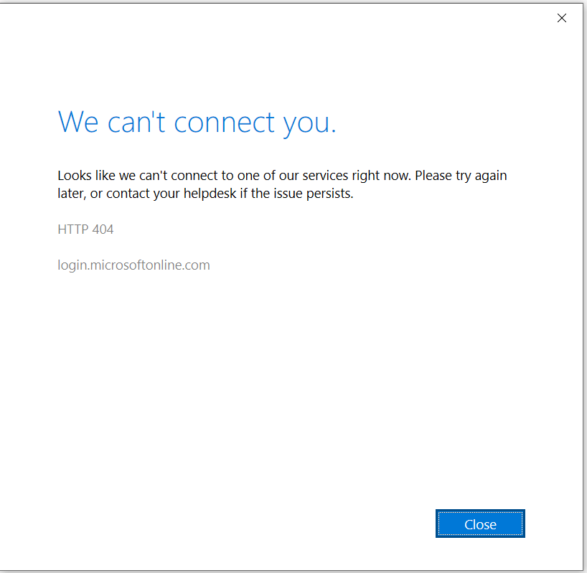This screenshot has height=573, width=587.
Task: Select the login.microsoftonline.com server address
Action: (x=133, y=265)
